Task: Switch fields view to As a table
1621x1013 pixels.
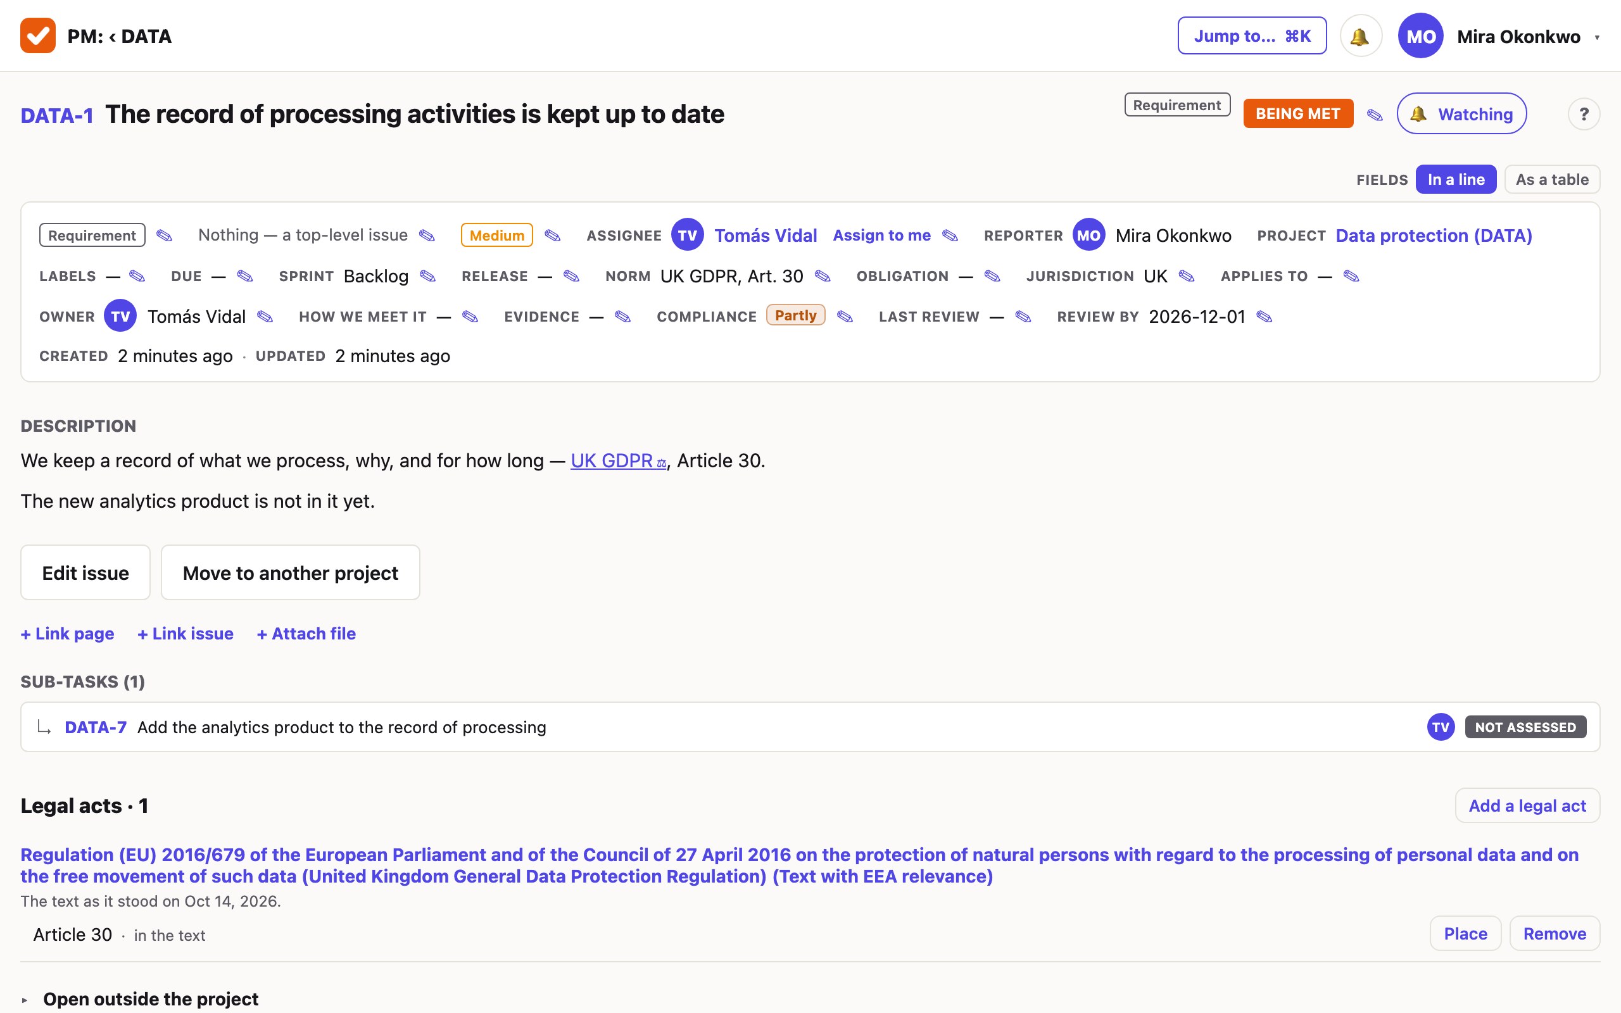Action: [1552, 180]
